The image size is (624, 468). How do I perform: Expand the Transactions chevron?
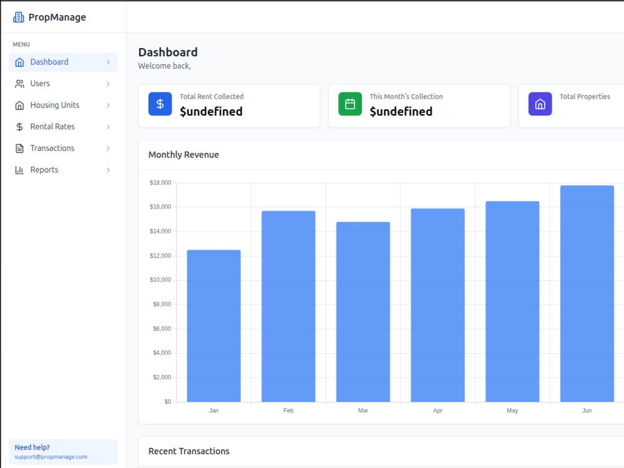click(108, 149)
